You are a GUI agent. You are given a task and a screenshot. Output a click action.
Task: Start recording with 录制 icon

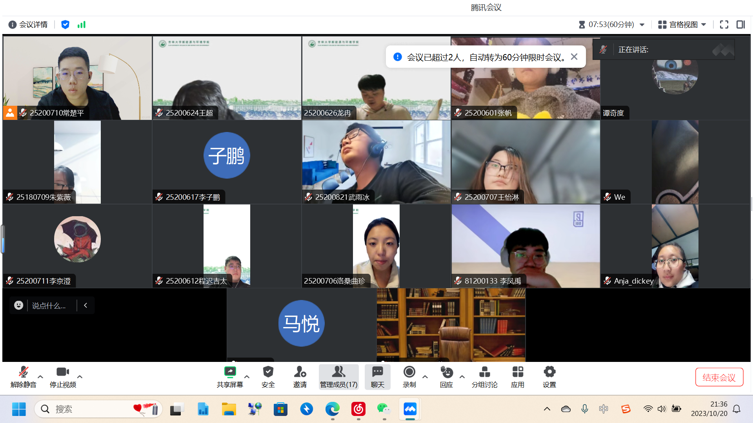pos(409,372)
